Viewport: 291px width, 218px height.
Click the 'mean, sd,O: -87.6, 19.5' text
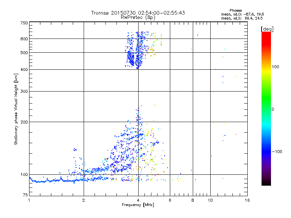coord(242,14)
